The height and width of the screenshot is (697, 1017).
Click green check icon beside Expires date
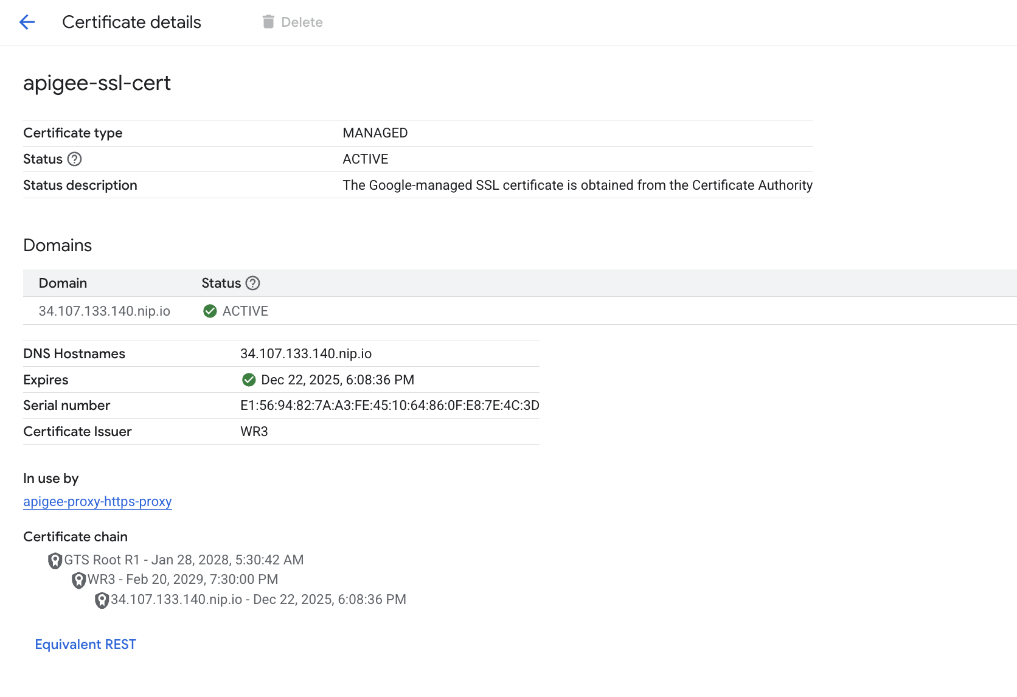pos(249,380)
